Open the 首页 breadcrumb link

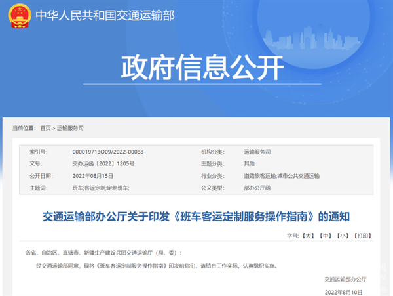45,128
